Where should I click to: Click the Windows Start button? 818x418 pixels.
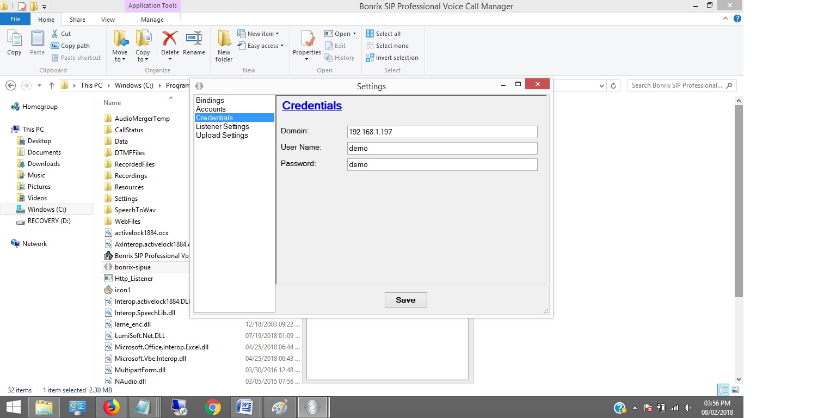[x=13, y=407]
